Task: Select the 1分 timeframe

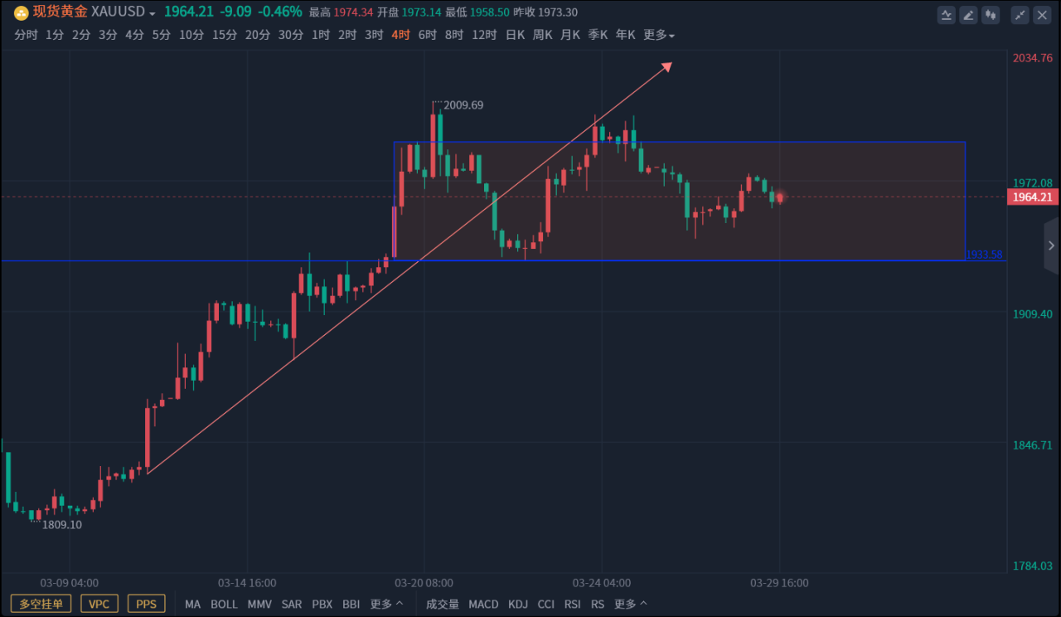Action: (55, 35)
